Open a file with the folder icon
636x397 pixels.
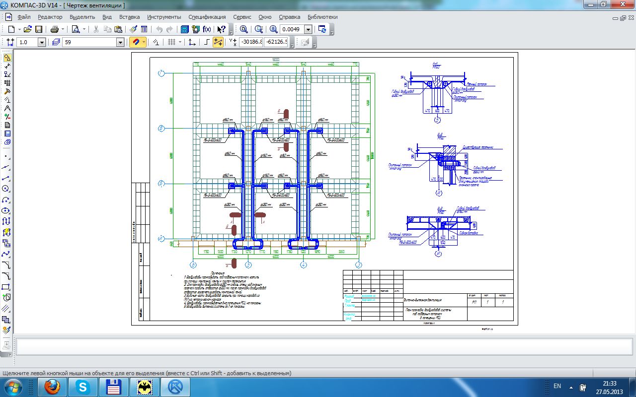(x=28, y=29)
